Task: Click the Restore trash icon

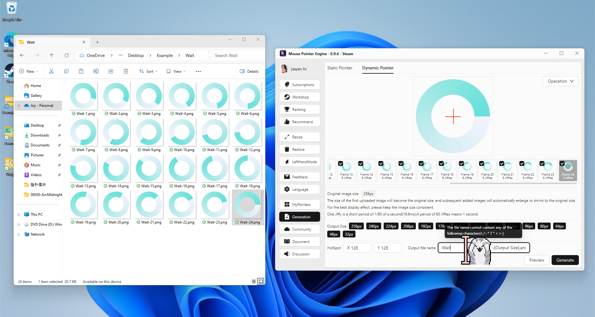Action: [x=287, y=149]
